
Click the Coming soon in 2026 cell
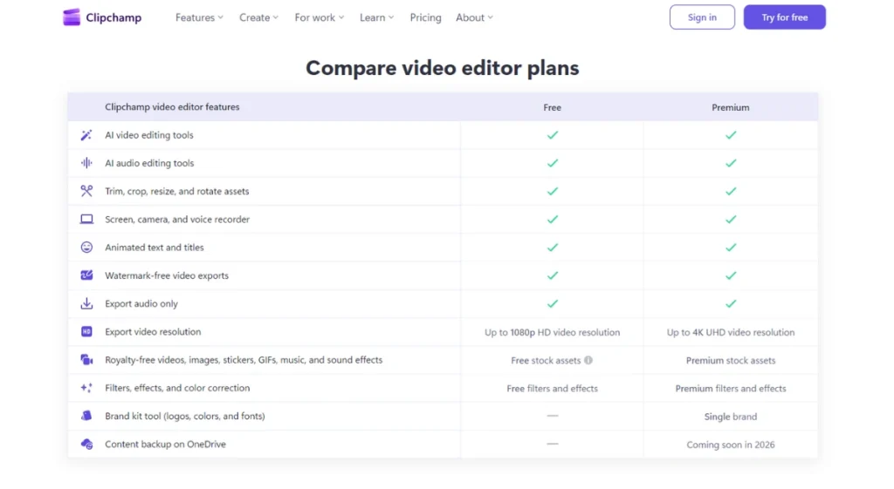[731, 445]
